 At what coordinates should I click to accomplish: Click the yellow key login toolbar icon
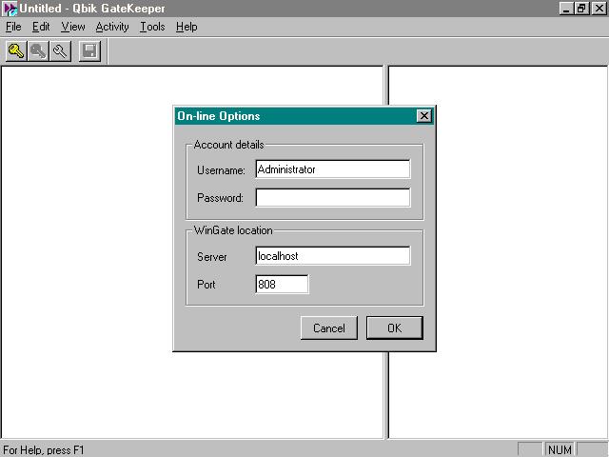(x=16, y=50)
